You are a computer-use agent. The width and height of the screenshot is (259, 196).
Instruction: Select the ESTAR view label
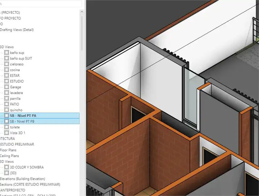(x=15, y=76)
